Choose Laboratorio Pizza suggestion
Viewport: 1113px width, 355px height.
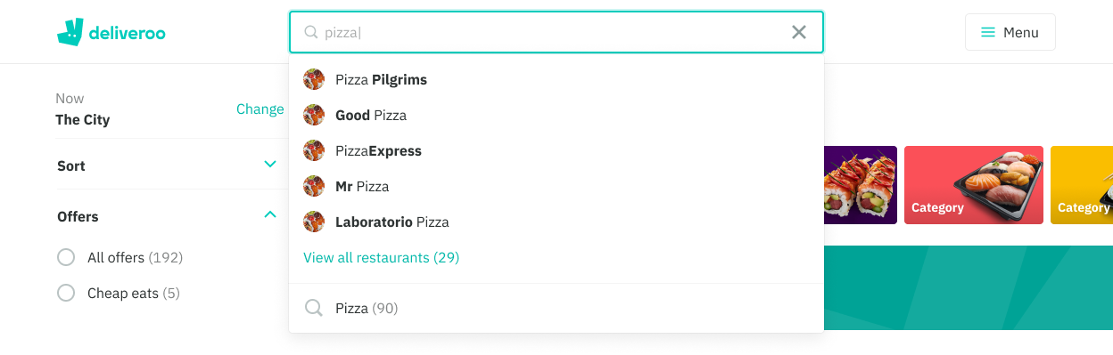point(556,222)
